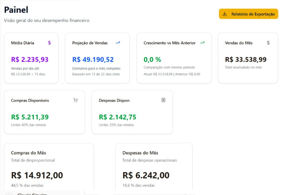The height and width of the screenshot is (195, 282).
Task: Click the 'Visão geral do seu desempenho financeiro' subtitle
Action: (47, 20)
